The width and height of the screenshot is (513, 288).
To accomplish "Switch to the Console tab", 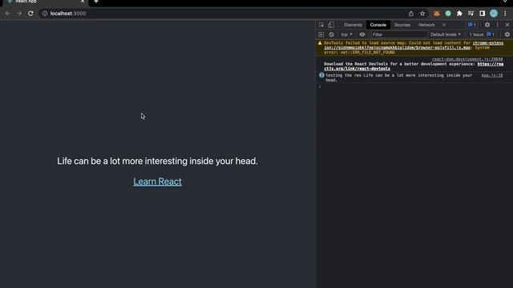I will coord(378,25).
